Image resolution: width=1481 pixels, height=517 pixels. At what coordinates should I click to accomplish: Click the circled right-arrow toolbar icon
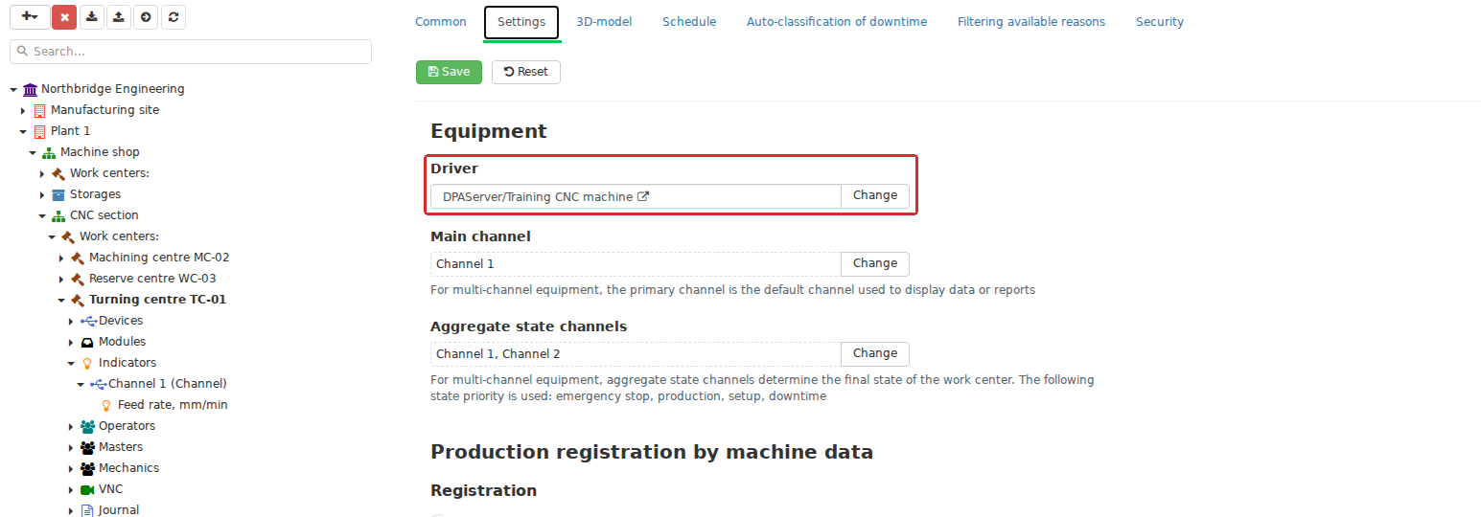click(146, 17)
